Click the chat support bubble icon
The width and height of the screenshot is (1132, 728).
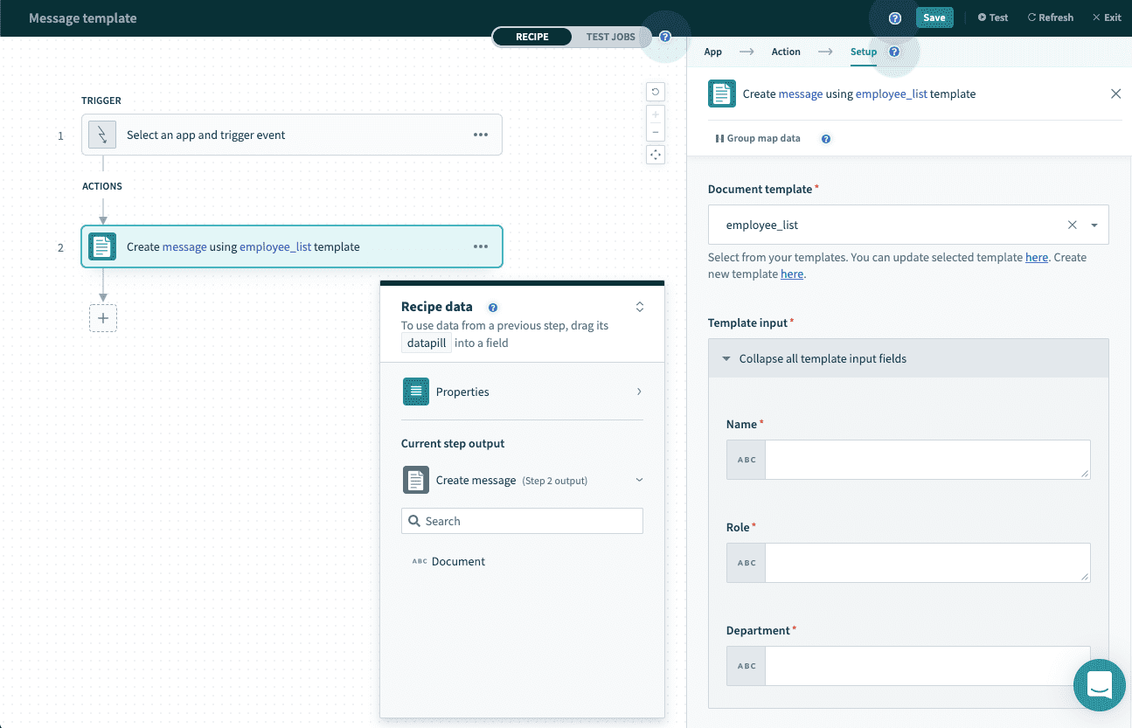coord(1099,685)
